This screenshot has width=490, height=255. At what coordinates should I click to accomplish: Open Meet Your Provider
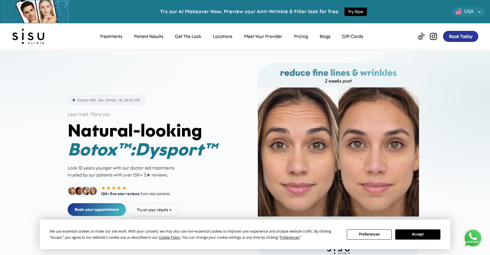tap(263, 36)
